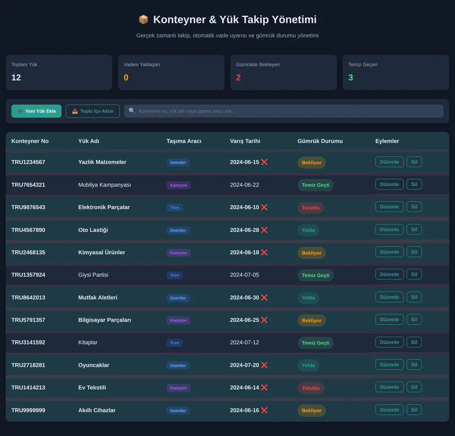Open Toplu İçe Aktar bulk import
This screenshot has height=436, width=455.
[x=93, y=111]
